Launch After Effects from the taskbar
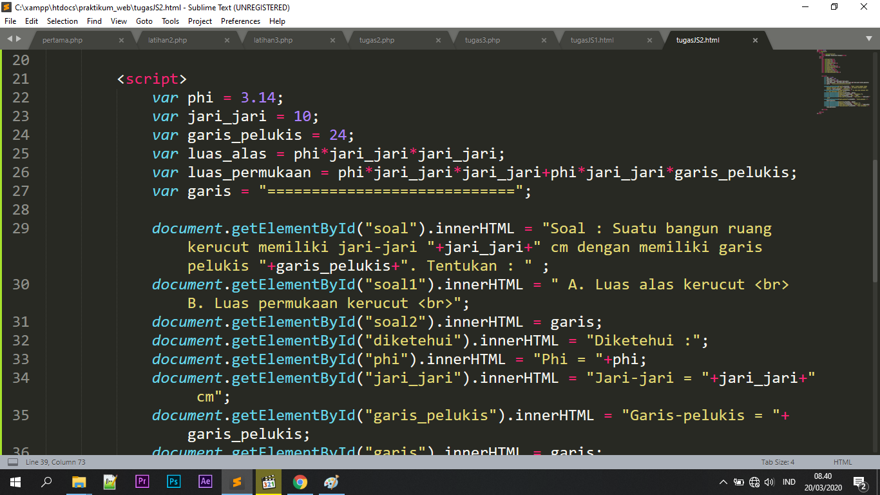Viewport: 880px width, 495px height. (206, 482)
